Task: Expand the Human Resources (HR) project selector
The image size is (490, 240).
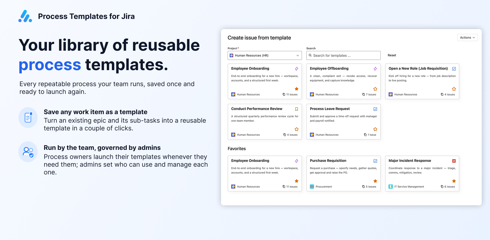Action: point(265,55)
